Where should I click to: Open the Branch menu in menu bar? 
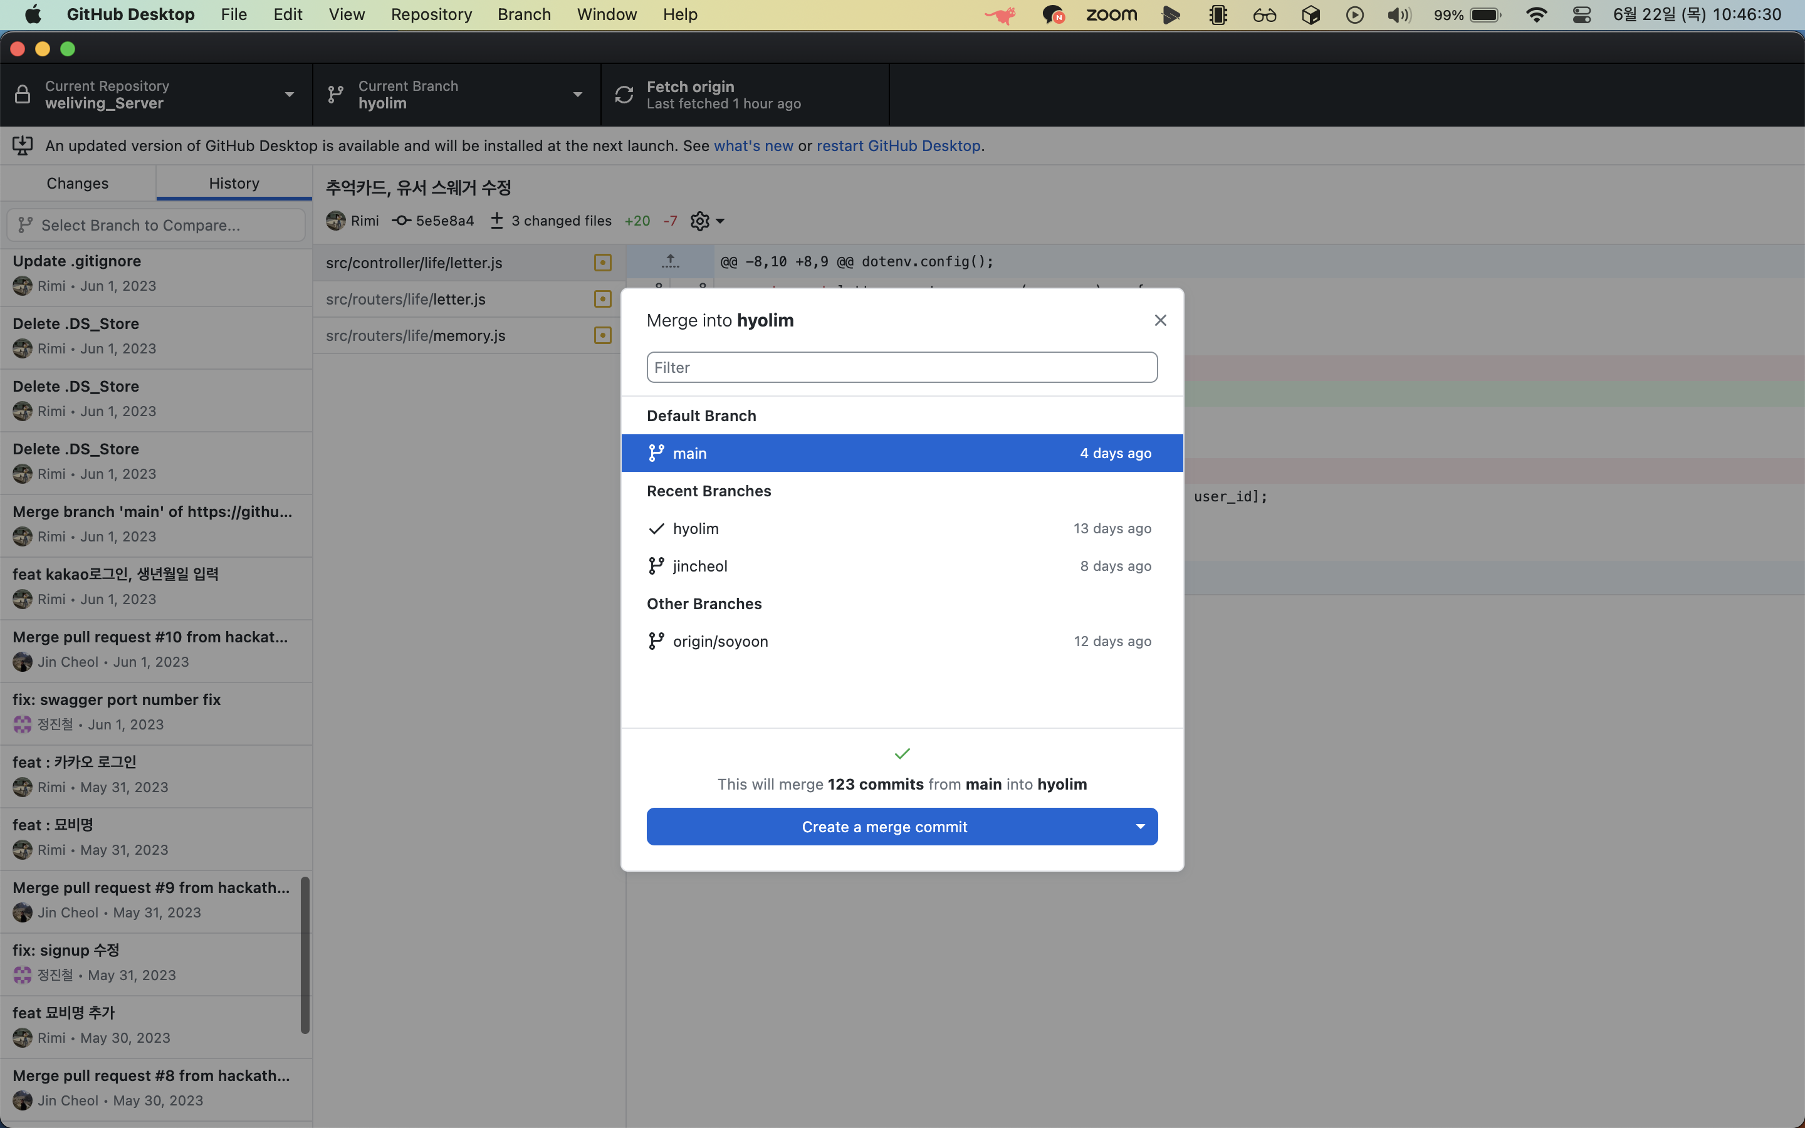coord(523,15)
